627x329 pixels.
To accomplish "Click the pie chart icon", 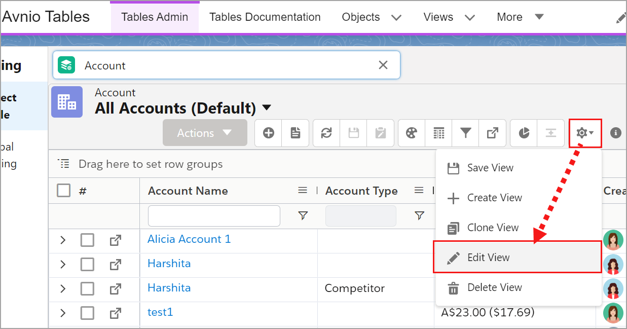I will pyautogui.click(x=524, y=133).
